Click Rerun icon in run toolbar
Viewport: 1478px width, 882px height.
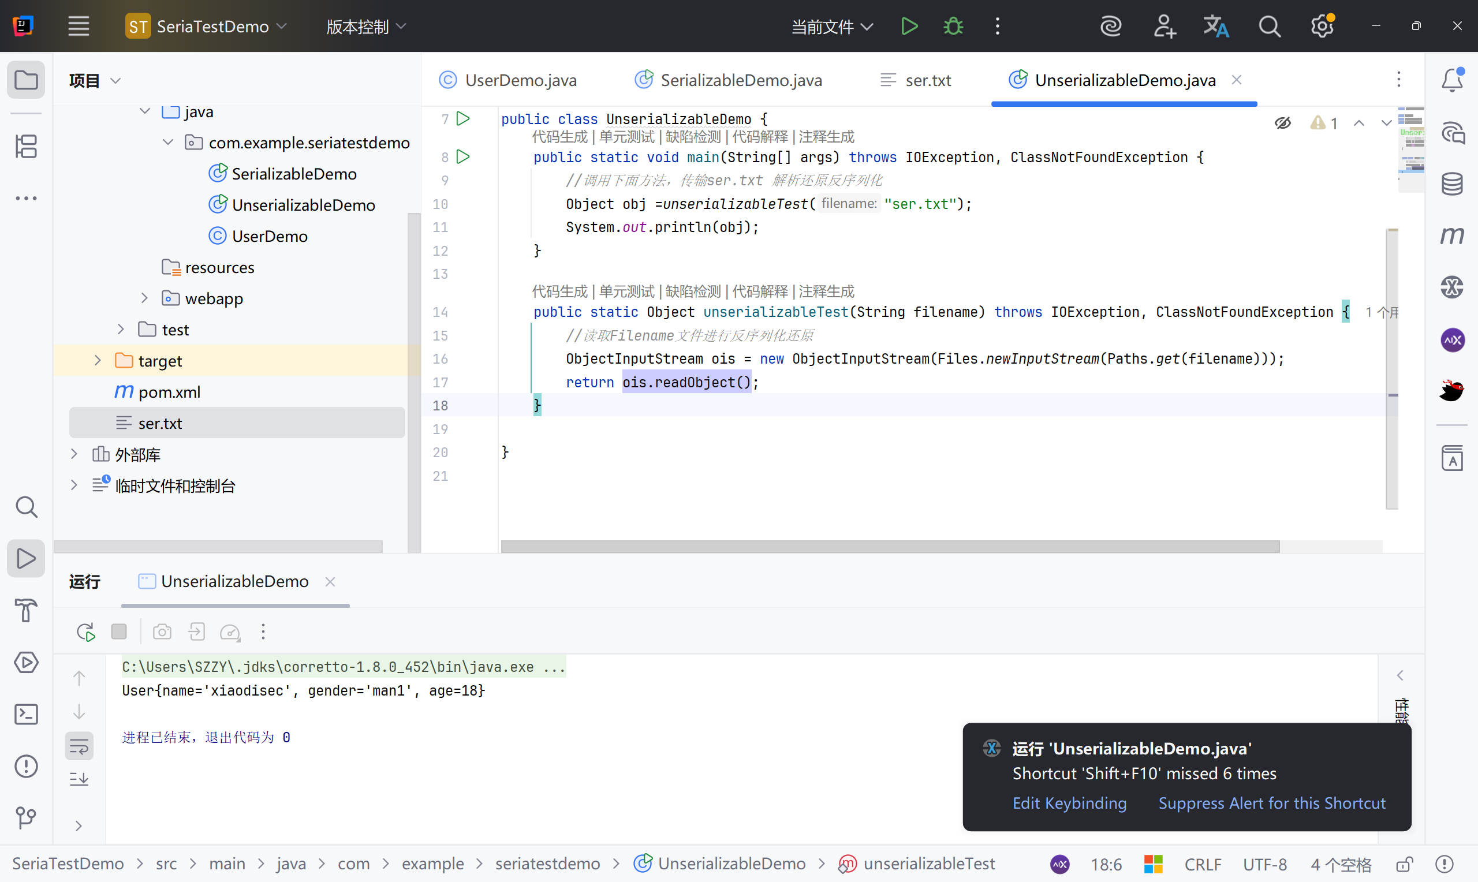(85, 632)
